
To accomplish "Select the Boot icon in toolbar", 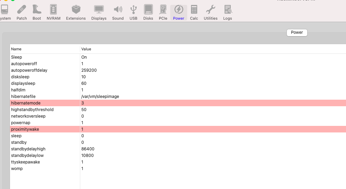I will 37,12.
